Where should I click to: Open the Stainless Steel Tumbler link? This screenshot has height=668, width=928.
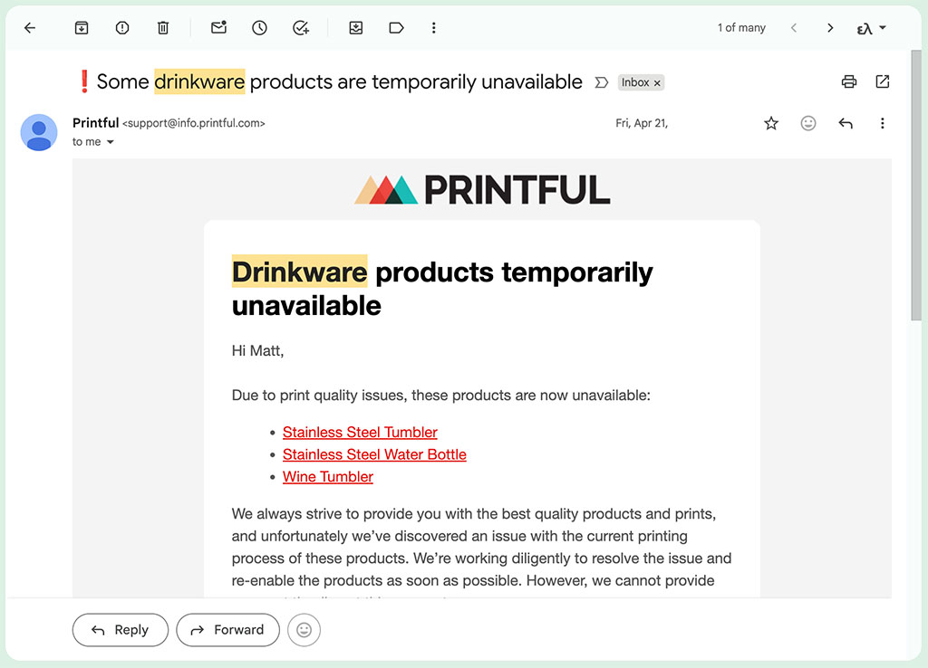tap(360, 432)
